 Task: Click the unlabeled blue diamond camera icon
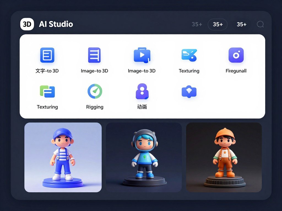[189, 92]
